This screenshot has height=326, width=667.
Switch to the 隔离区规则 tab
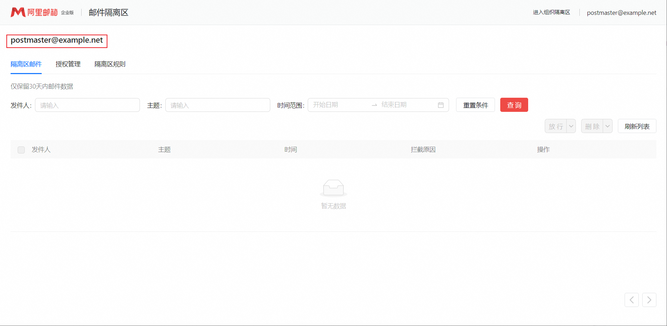tap(110, 64)
